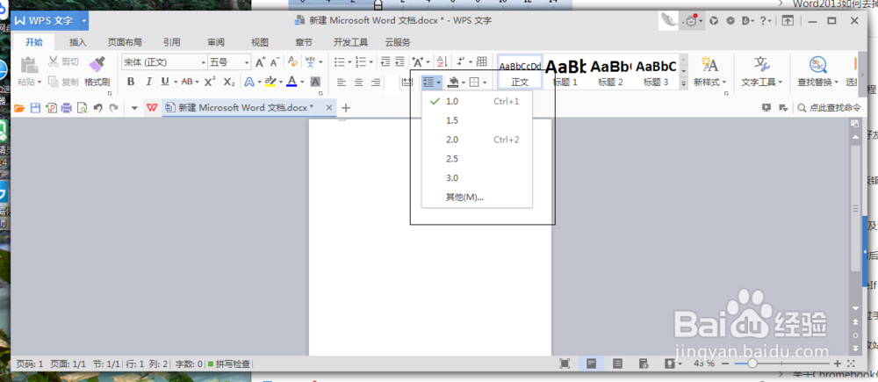Click the zoom slider handle in status bar

click(x=752, y=364)
